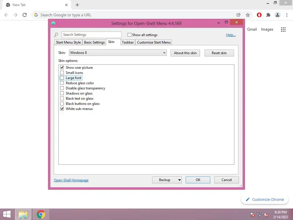Viewport: 293px width, 220px height.
Task: Close the New Tab tab
Action: click(66, 5)
